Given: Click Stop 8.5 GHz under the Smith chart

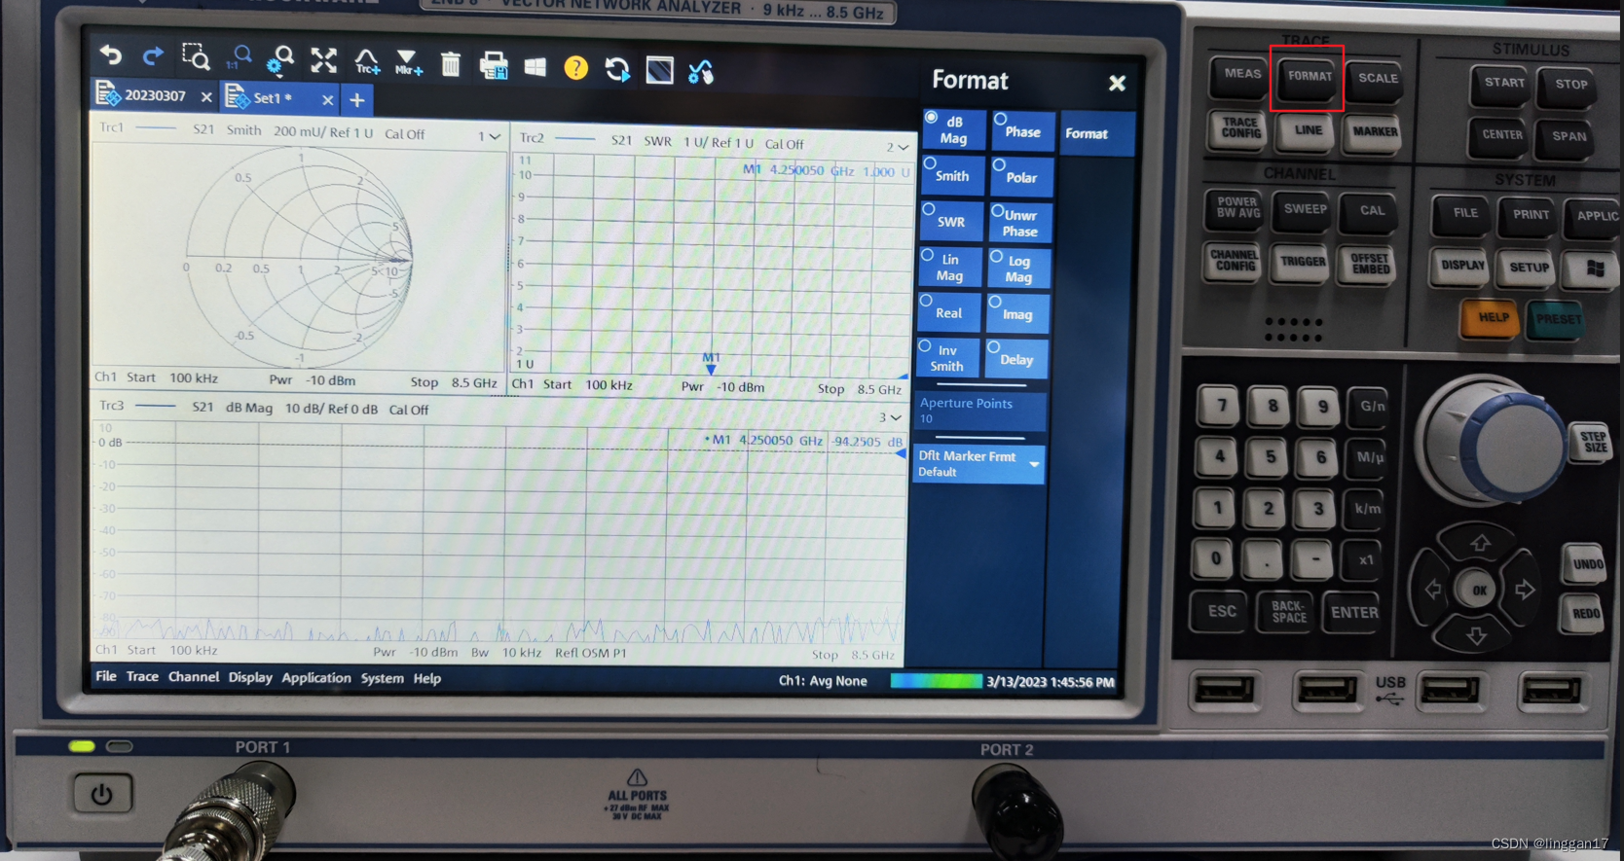Looking at the screenshot, I should click(454, 382).
